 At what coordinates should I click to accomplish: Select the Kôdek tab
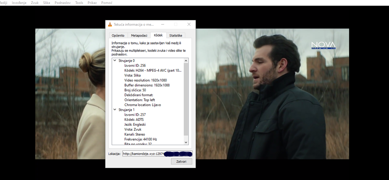[158, 35]
